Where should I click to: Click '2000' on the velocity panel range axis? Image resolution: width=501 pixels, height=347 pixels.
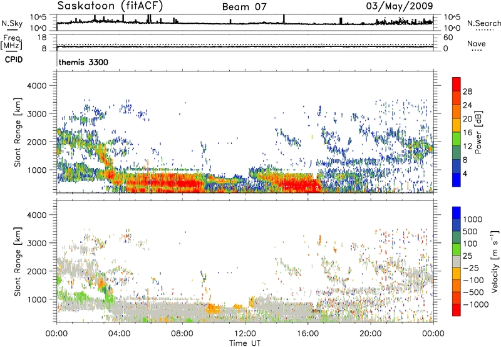(x=36, y=271)
